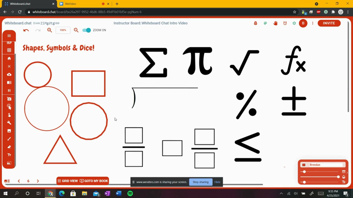Click the page number 6
Viewport: 353px width, 198px height.
tap(28, 181)
